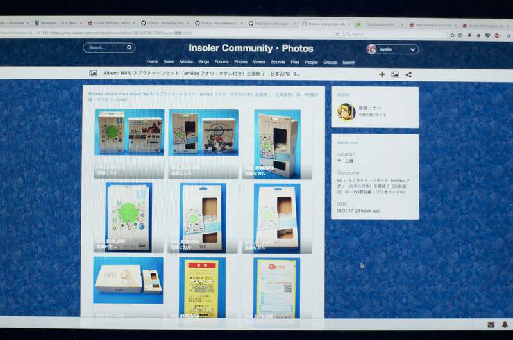Click the browser home icon
The image size is (513, 340).
pyautogui.click(x=478, y=35)
